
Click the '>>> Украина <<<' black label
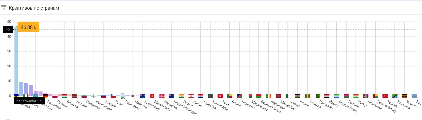(x=29, y=101)
